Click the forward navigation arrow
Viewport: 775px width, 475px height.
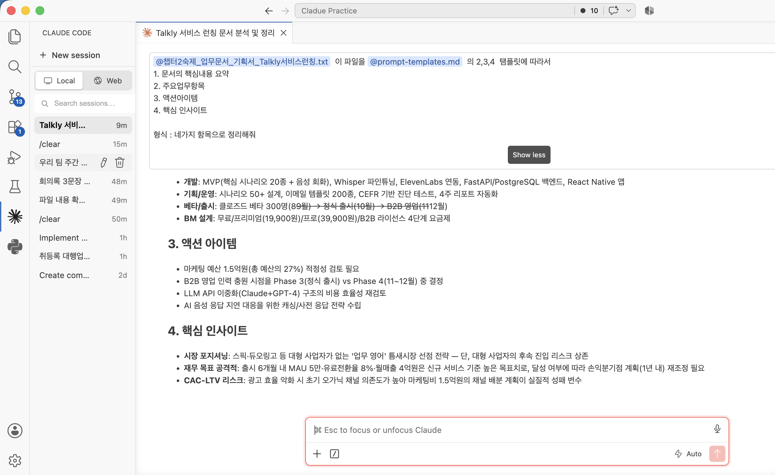click(x=285, y=11)
